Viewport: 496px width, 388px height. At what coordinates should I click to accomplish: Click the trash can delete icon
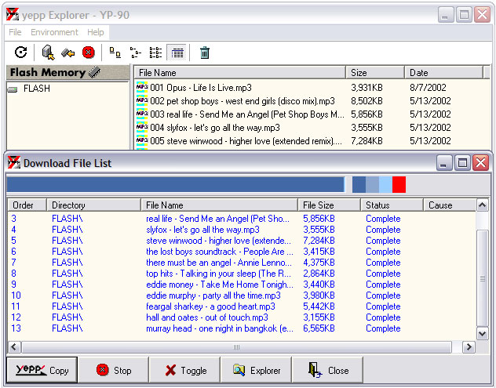[205, 53]
